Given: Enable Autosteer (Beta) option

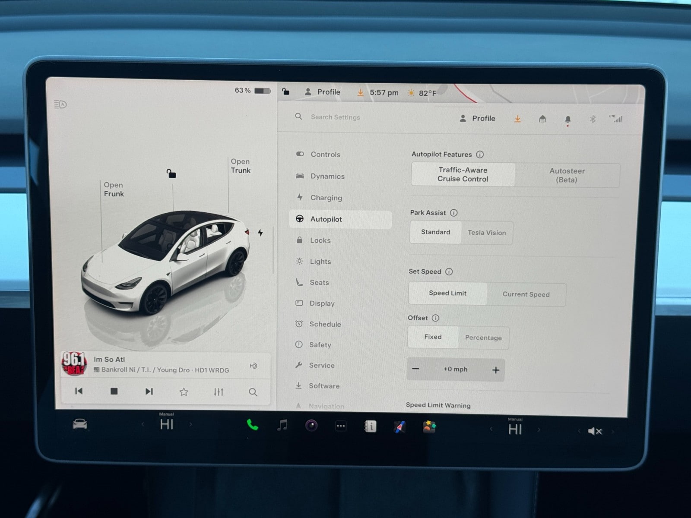Looking at the screenshot, I should coord(567,175).
